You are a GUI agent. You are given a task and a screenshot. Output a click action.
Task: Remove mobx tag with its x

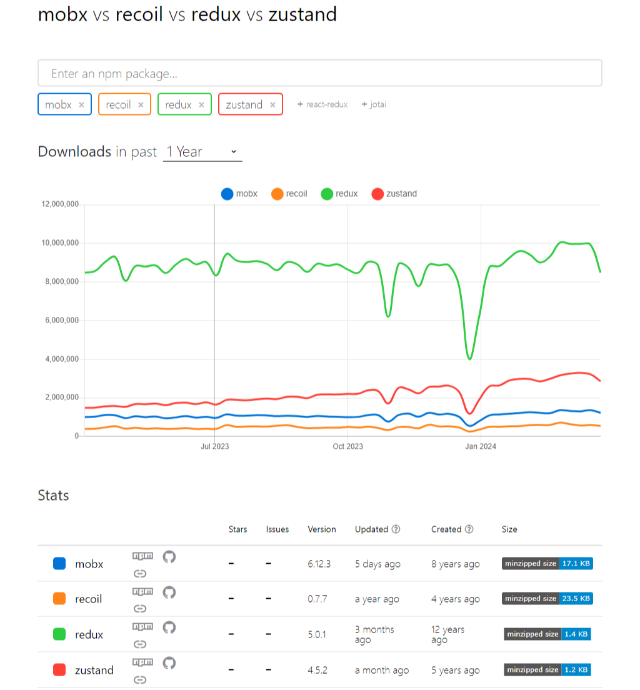[81, 105]
